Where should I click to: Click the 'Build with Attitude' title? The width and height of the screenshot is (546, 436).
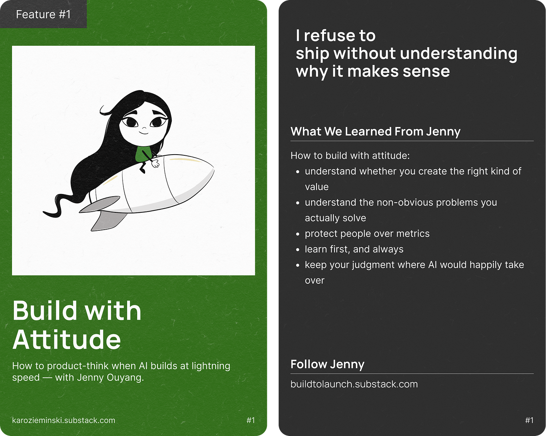[x=77, y=325]
